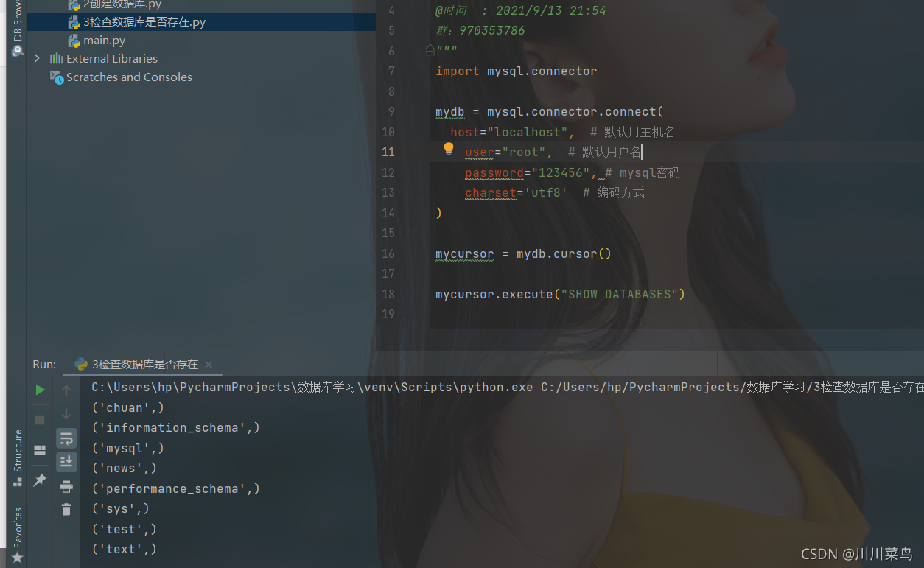Screen dimensions: 924x568
Task: Click the Down the Stack Trace arrow
Action: 66,414
